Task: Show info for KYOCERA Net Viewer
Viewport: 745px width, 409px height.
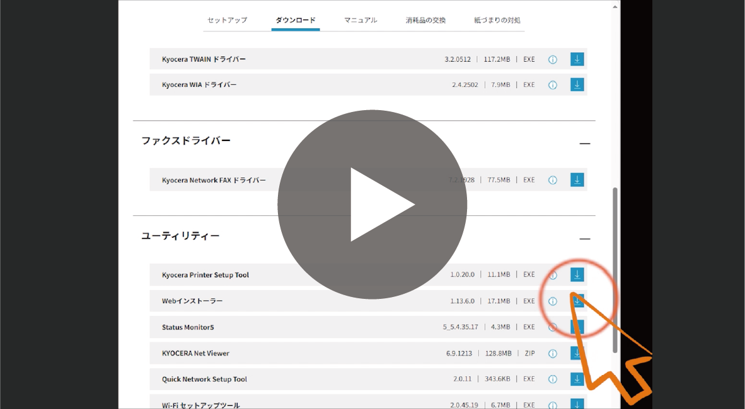Action: click(x=553, y=354)
